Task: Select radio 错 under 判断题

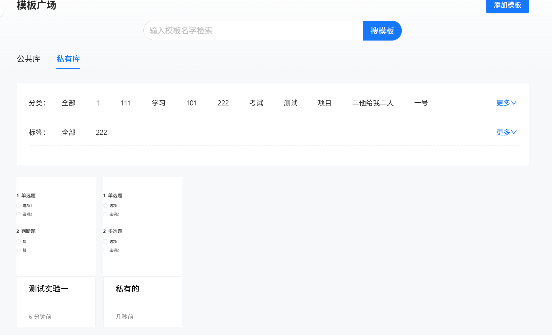Action: point(19,250)
